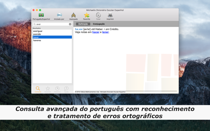Select aversão in results list
210x131 pixels.
[52, 34]
